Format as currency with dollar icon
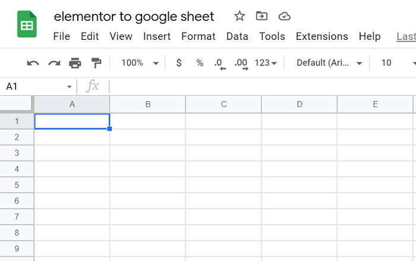The image size is (416, 261). coord(179,63)
